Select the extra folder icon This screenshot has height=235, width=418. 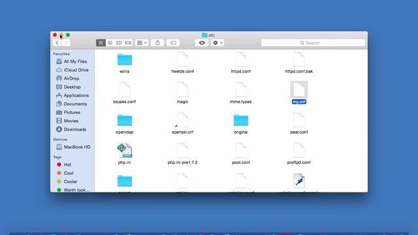125,59
